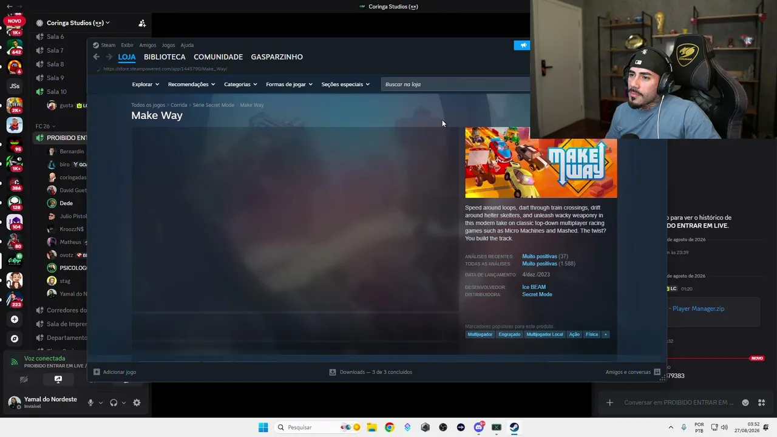Show hidden system tray icons
Image resolution: width=777 pixels, height=437 pixels.
pos(671,427)
